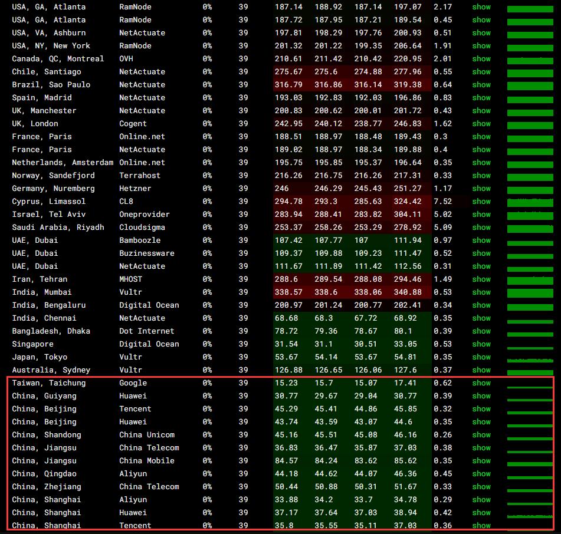Open "show" for Cyprus, Limassol
Image resolution: width=561 pixels, height=534 pixels.
tap(481, 201)
